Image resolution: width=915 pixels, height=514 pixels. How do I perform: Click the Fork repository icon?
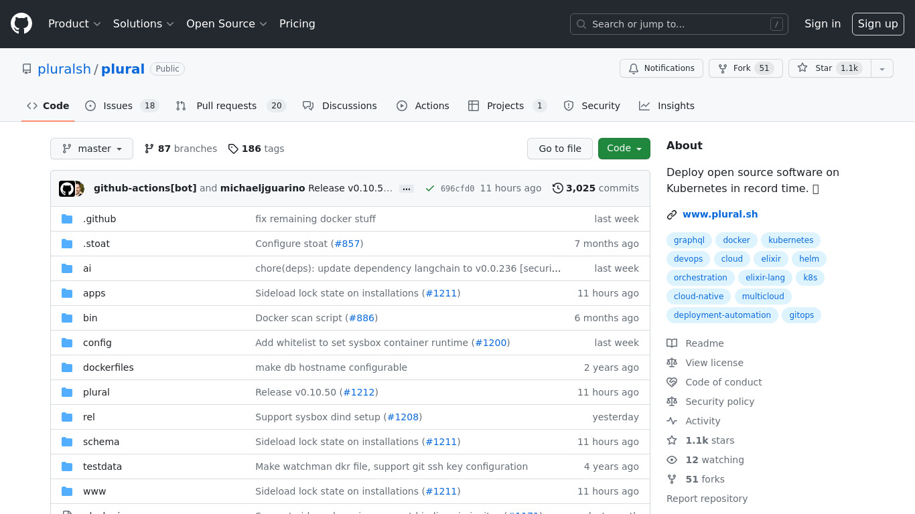(x=723, y=68)
